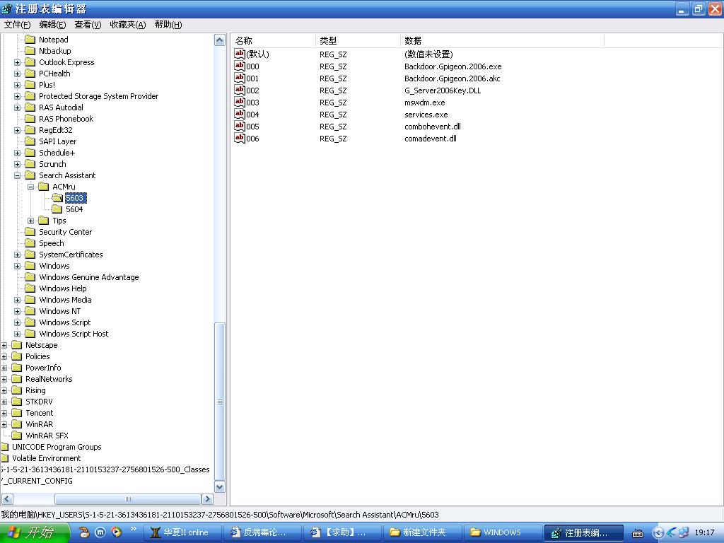
Task: Open the 收藏夹(A) menu
Action: 128,25
